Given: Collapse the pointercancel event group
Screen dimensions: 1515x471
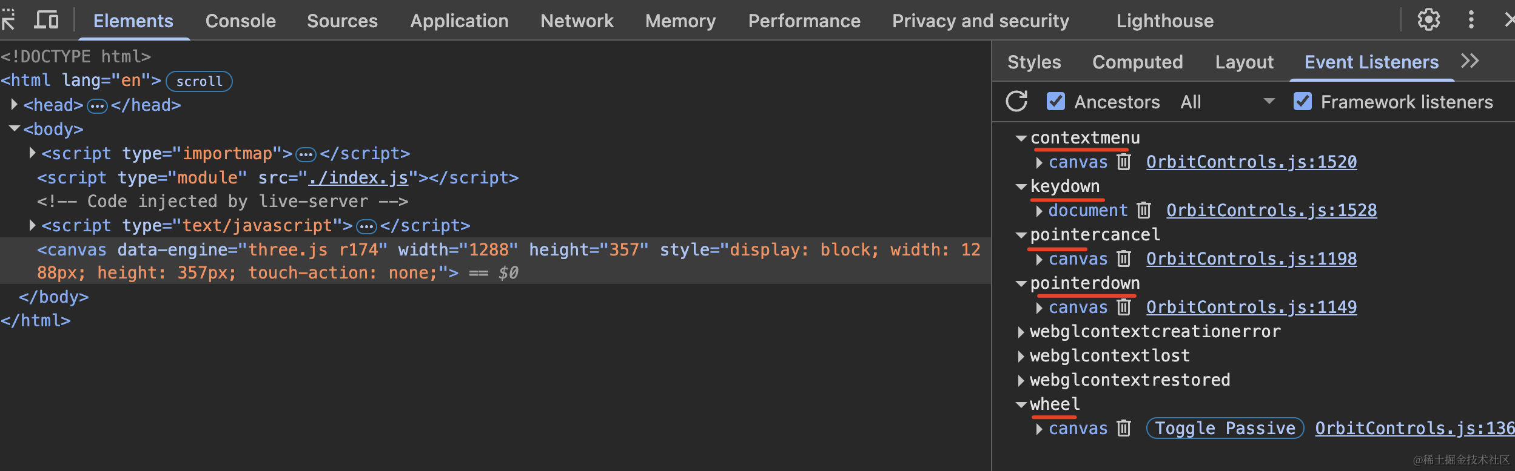Looking at the screenshot, I should pyautogui.click(x=1021, y=235).
